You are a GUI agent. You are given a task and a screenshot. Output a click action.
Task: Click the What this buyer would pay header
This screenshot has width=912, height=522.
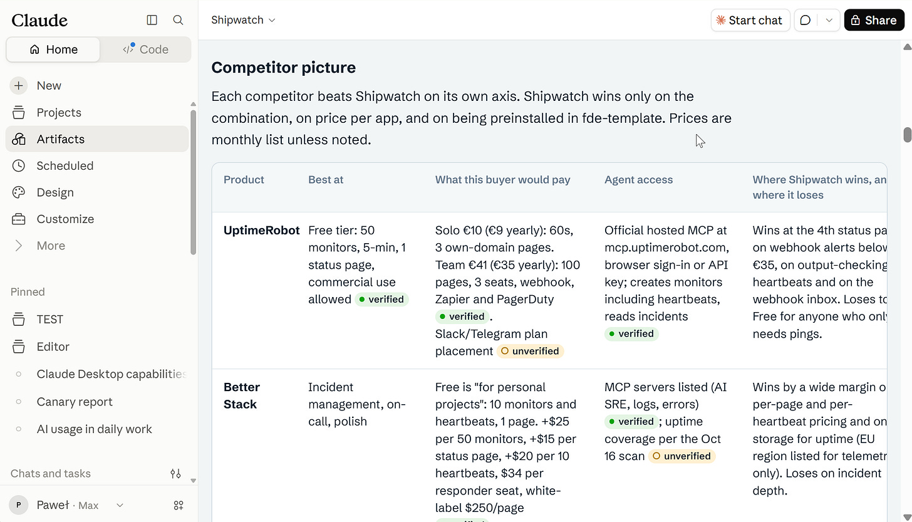coord(502,180)
